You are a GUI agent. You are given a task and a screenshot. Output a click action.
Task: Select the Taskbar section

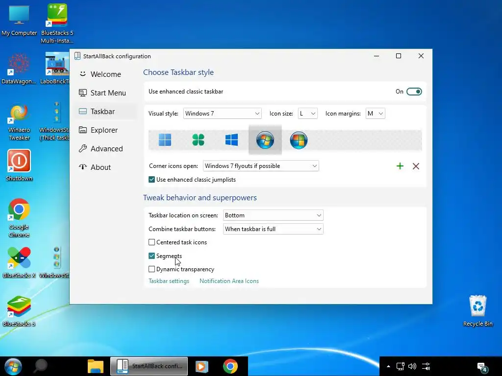[105, 111]
